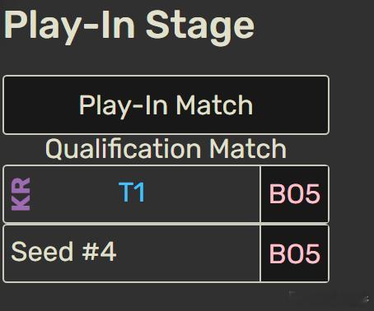Viewport: 374px width, 311px height.
Task: Click the purple KR region label
Action: [x=21, y=194]
